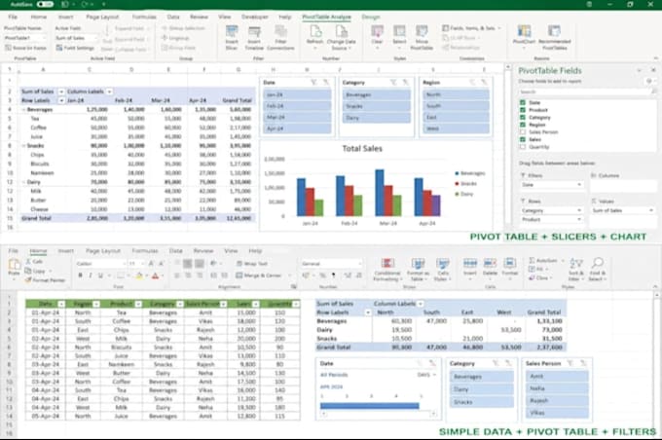662x440 pixels.
Task: Open Recommended PivotTables in the ribbon
Action: [554, 37]
